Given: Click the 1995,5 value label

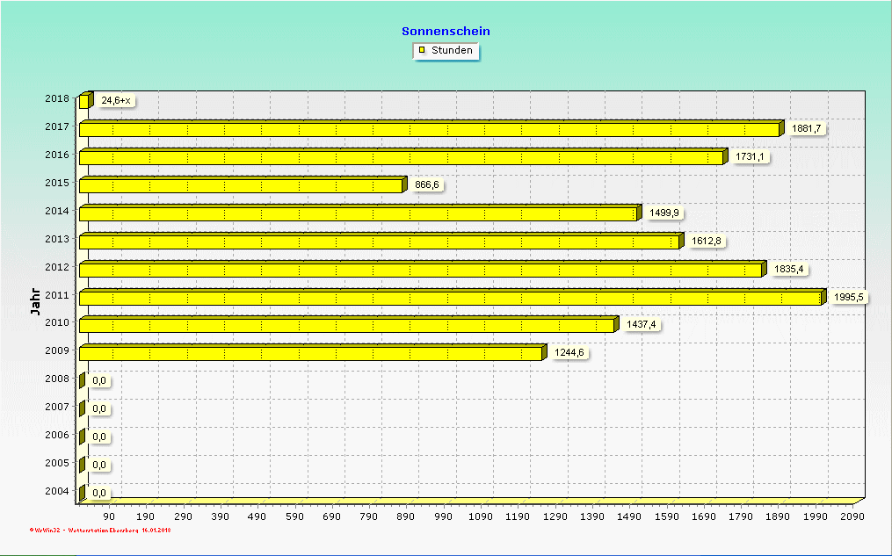Looking at the screenshot, I should click(x=849, y=298).
